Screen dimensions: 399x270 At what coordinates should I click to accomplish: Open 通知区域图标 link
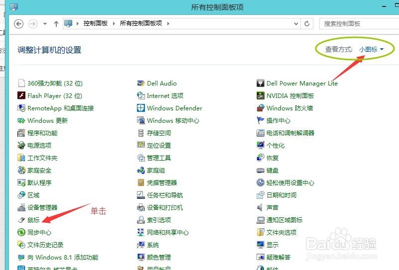tap(284, 220)
